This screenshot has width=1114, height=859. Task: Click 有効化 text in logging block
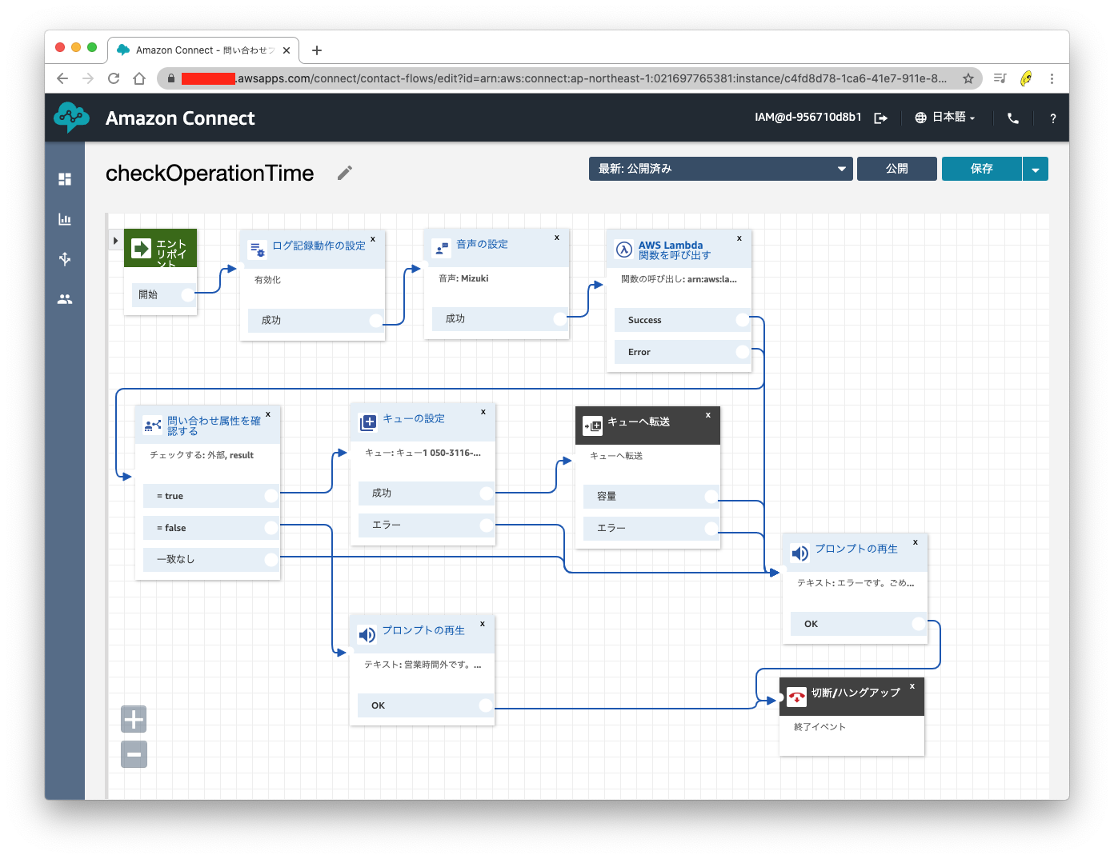tap(267, 280)
